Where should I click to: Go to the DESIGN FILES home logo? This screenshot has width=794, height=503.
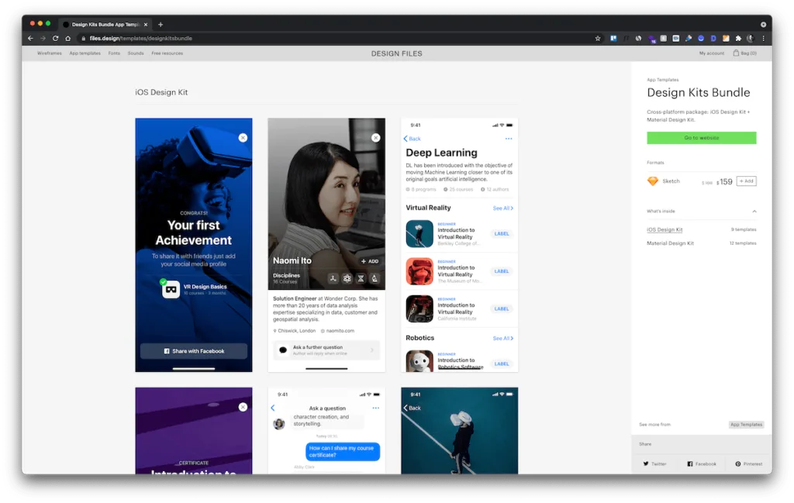(396, 53)
